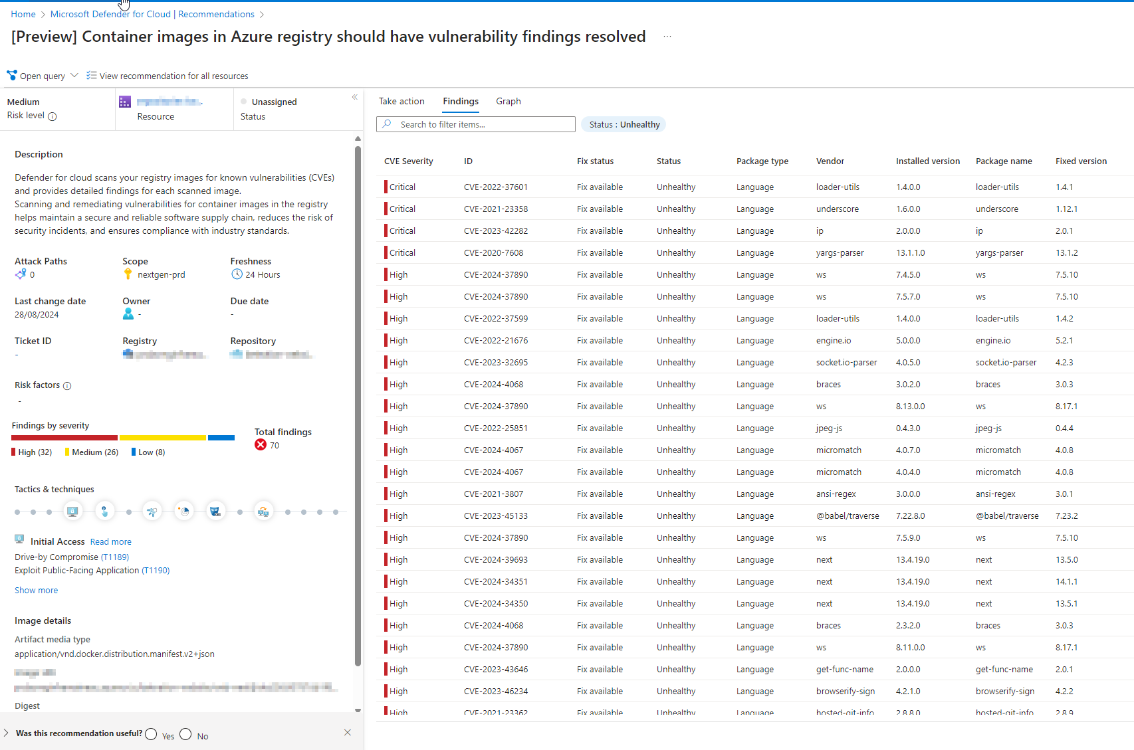Select Yes for recommendation useful
The height and width of the screenshot is (750, 1134).
coord(151,734)
